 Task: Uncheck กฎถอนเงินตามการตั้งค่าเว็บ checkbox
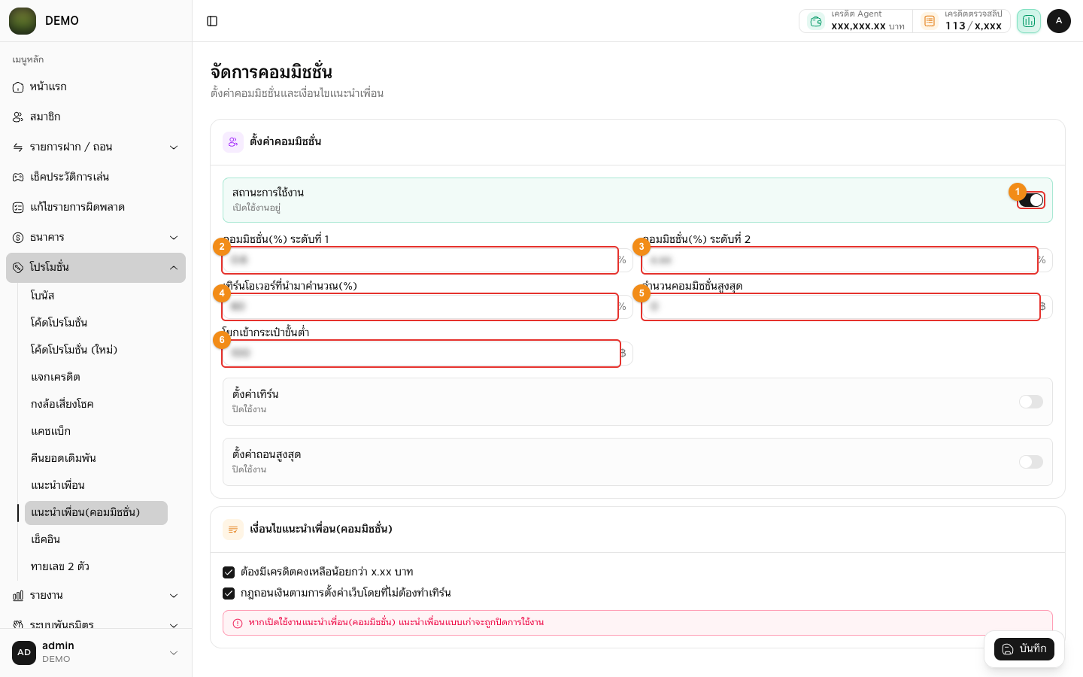click(229, 594)
